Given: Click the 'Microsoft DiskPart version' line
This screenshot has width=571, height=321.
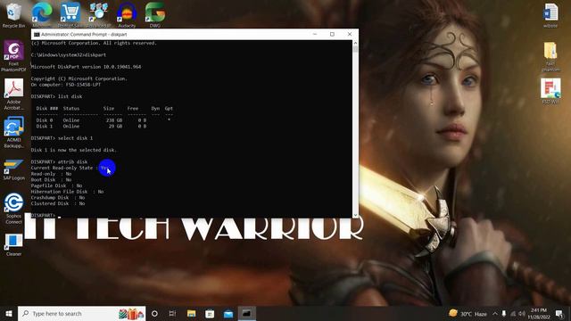Looking at the screenshot, I should (x=86, y=67).
